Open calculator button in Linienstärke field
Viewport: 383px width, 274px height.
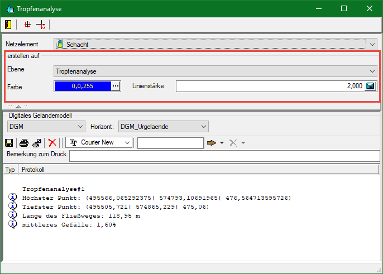[371, 86]
